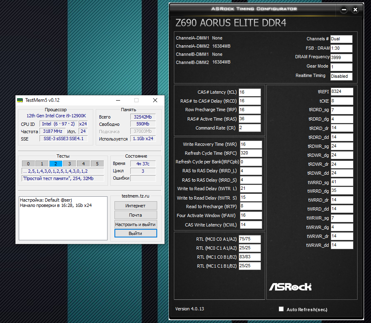The height and width of the screenshot is (323, 371).
Task: Click the RTL (MC1 C1 B1/B2) field
Action: pos(250,266)
